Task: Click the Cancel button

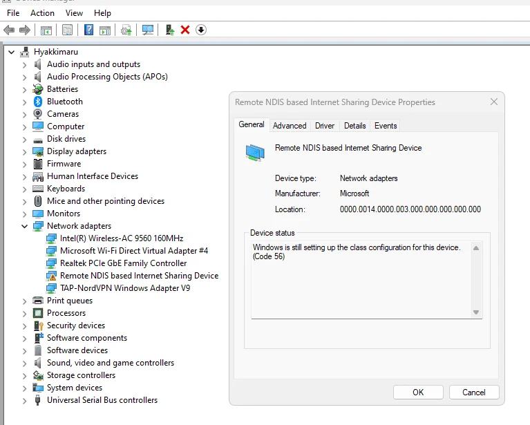Action: pyautogui.click(x=474, y=393)
